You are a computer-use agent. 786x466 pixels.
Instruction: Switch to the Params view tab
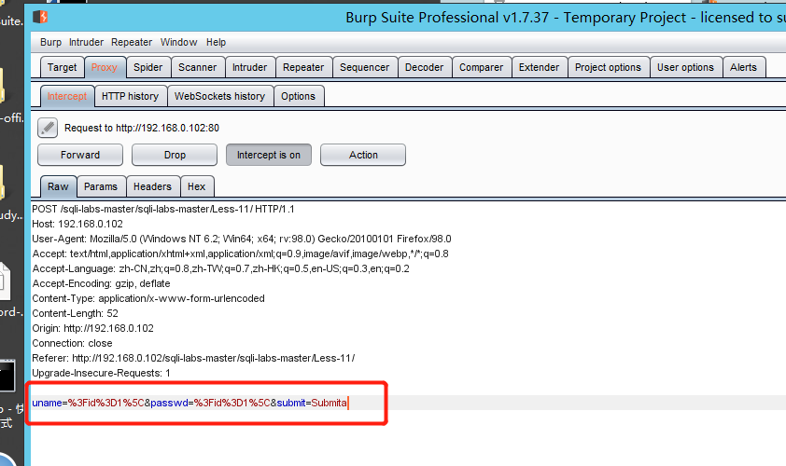coord(101,186)
